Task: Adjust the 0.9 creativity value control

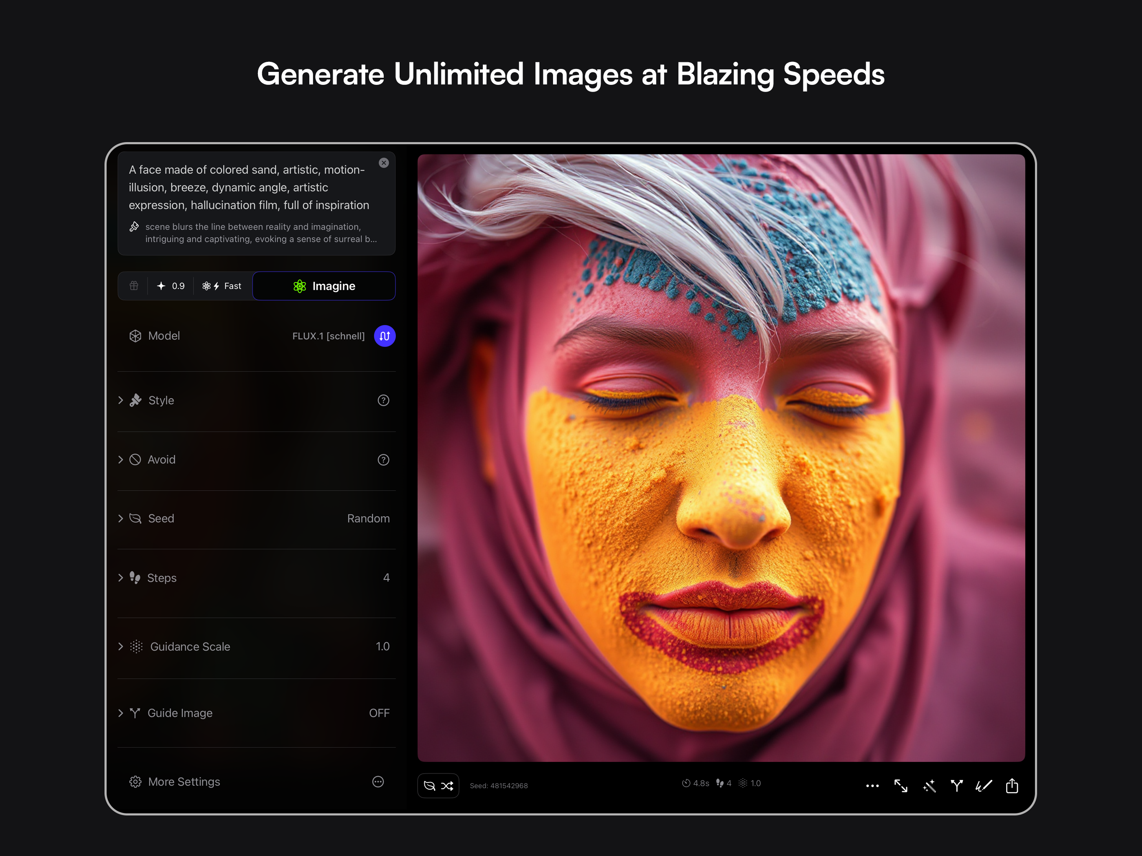Action: [171, 286]
